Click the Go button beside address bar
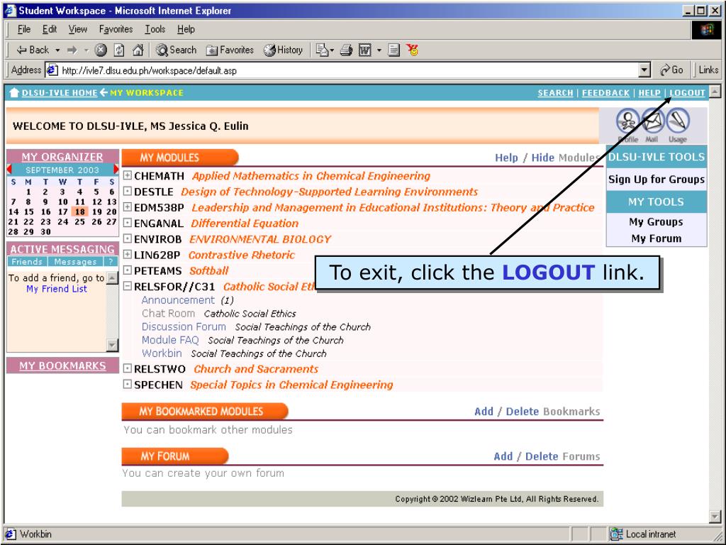Viewport: 726px width, 545px height. pos(671,70)
